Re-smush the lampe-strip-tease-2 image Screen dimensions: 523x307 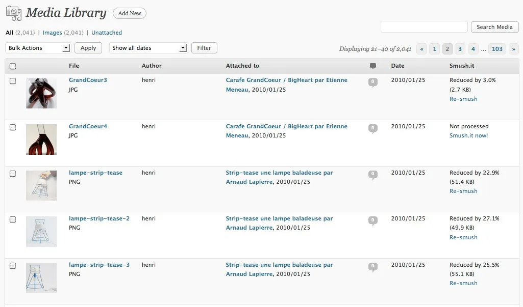[463, 237]
